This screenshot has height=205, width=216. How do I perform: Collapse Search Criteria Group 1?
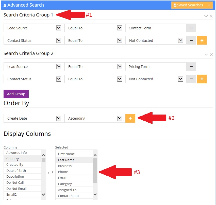[x=206, y=16]
